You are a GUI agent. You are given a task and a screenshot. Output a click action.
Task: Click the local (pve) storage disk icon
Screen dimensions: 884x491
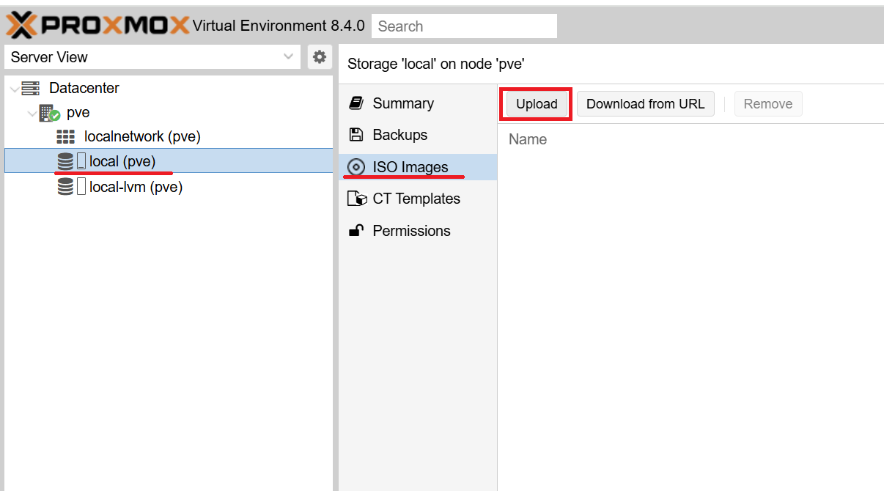pos(65,161)
